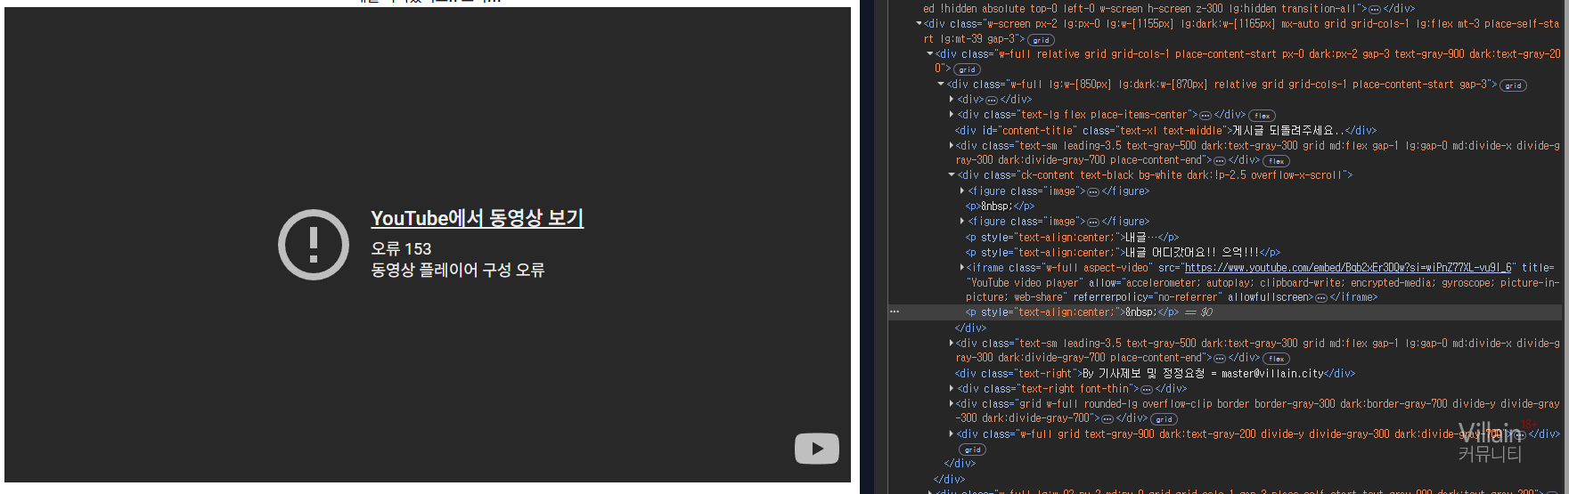The image size is (1569, 494).
Task: Collapse the ck-content div node
Action: click(952, 175)
